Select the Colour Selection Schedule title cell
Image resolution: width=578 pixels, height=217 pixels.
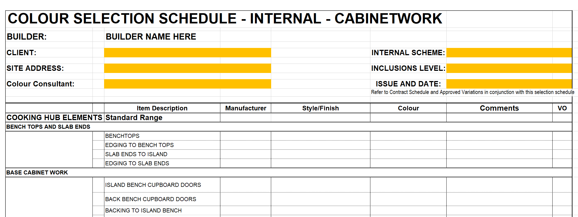click(225, 19)
